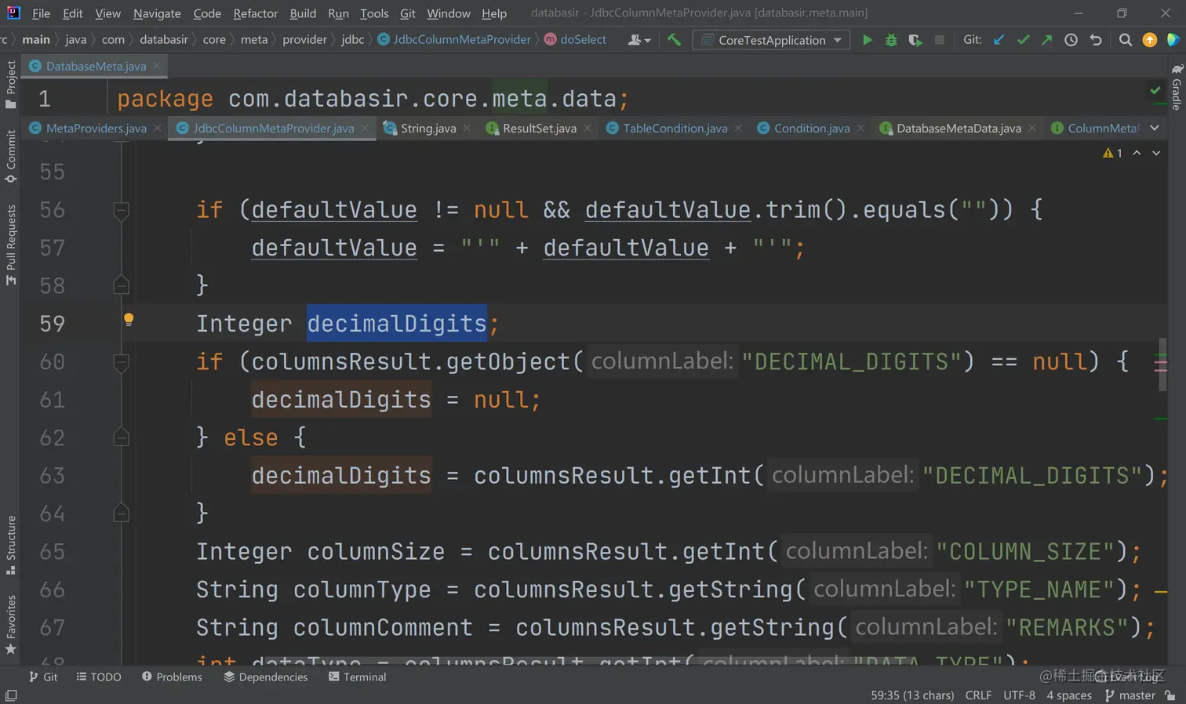Screen dimensions: 1186x704
Task: Close the String.java tab
Action: tap(467, 128)
